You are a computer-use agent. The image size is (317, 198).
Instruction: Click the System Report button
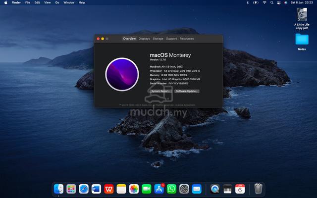coord(161,91)
